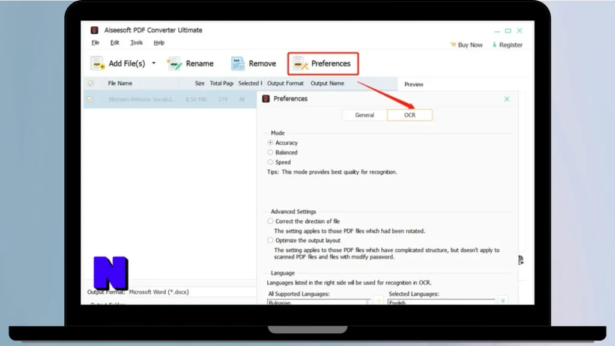615x346 pixels.
Task: Toggle the select-all checkbox in file list header
Action: (91, 83)
